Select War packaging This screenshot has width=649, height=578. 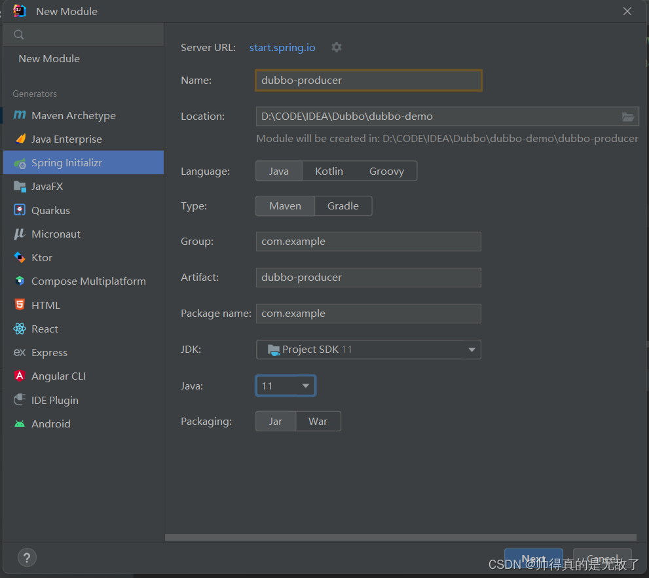(318, 421)
